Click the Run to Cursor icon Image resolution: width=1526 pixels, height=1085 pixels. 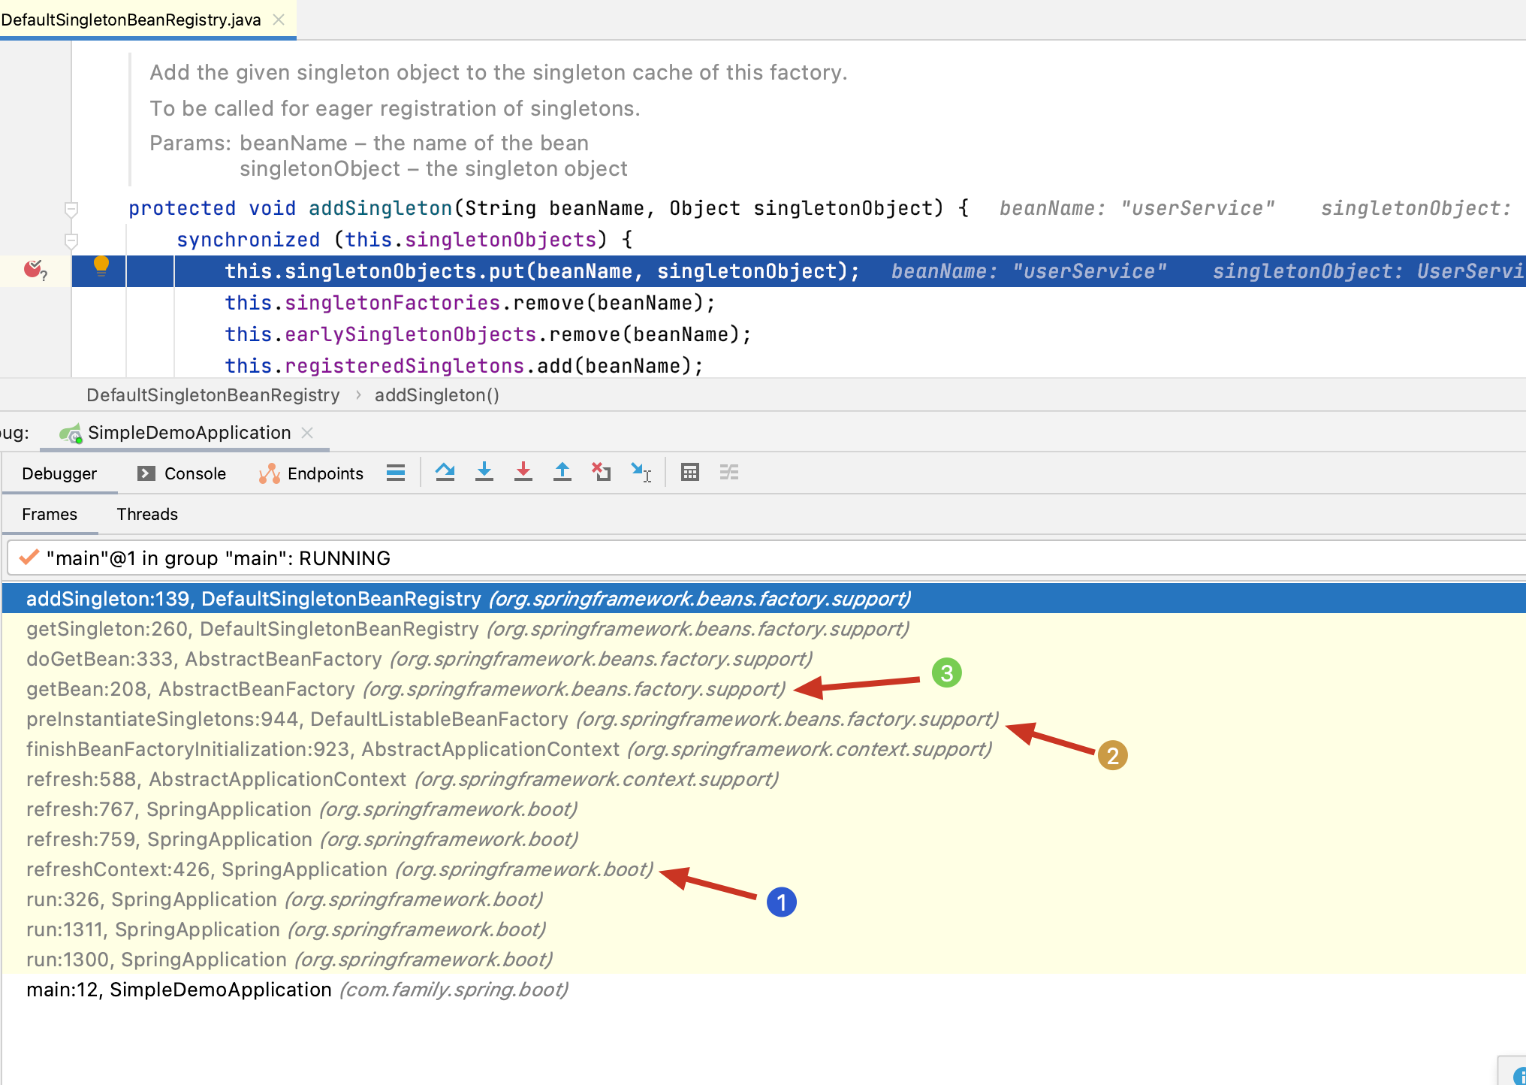click(x=641, y=473)
